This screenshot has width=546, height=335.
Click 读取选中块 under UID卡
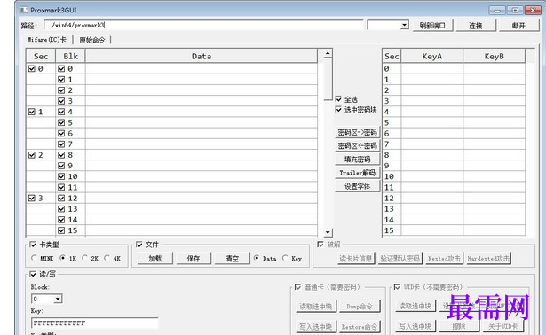[415, 306]
